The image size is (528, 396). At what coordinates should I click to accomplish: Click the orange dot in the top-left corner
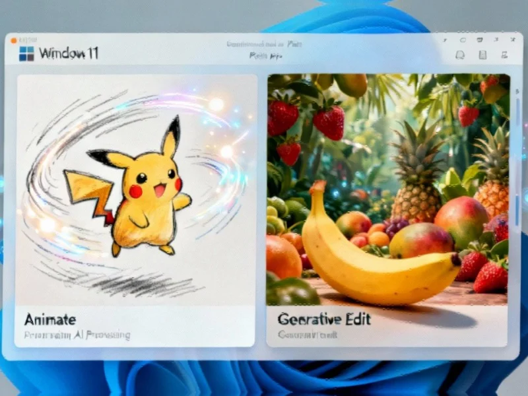(x=13, y=40)
